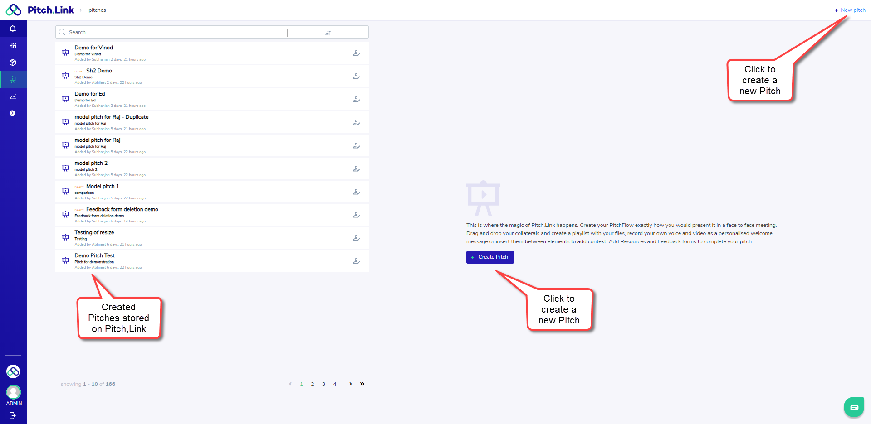Click share icon for Demo Pitch Test

[357, 261]
